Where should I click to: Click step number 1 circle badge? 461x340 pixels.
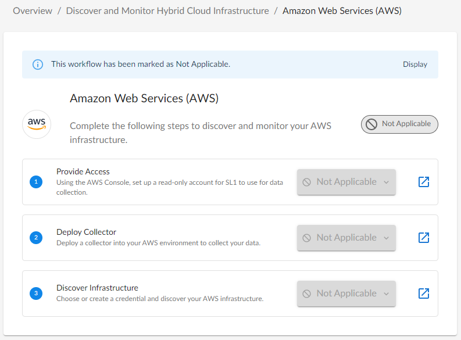pos(36,182)
